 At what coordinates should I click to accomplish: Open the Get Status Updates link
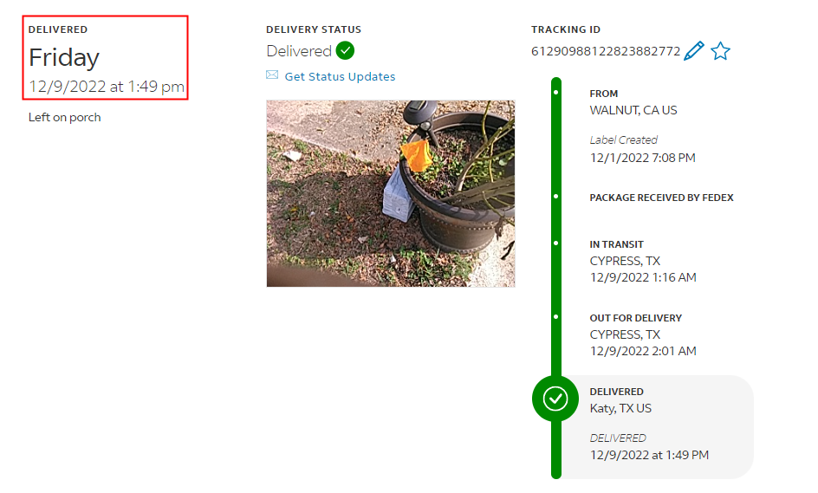point(340,77)
